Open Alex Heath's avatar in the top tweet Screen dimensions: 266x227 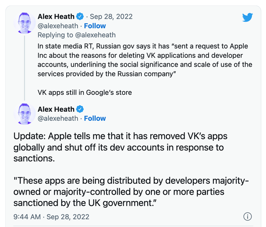click(25, 23)
